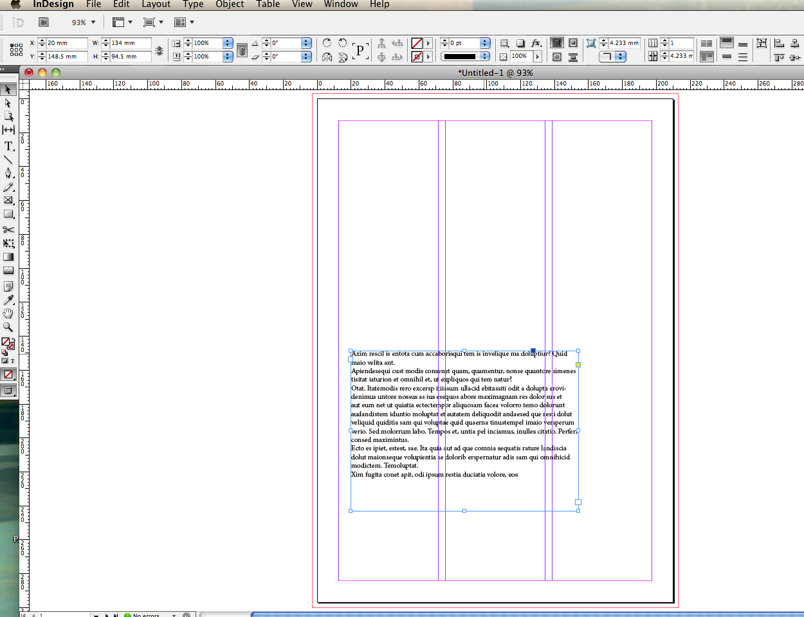
Task: Click the Free Transform tool
Action: [x=9, y=243]
